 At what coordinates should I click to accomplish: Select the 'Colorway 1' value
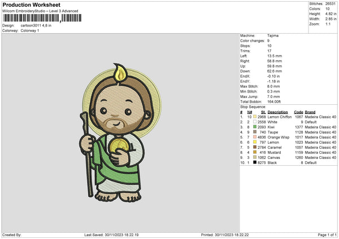30,30
